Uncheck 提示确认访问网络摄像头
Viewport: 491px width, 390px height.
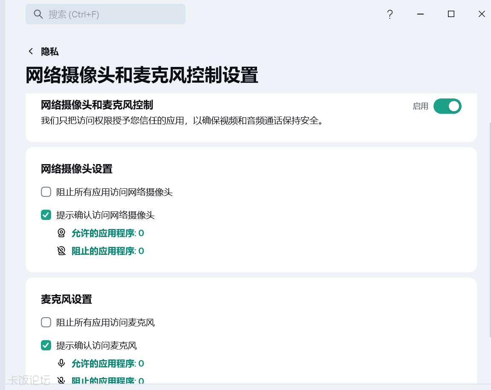[46, 215]
